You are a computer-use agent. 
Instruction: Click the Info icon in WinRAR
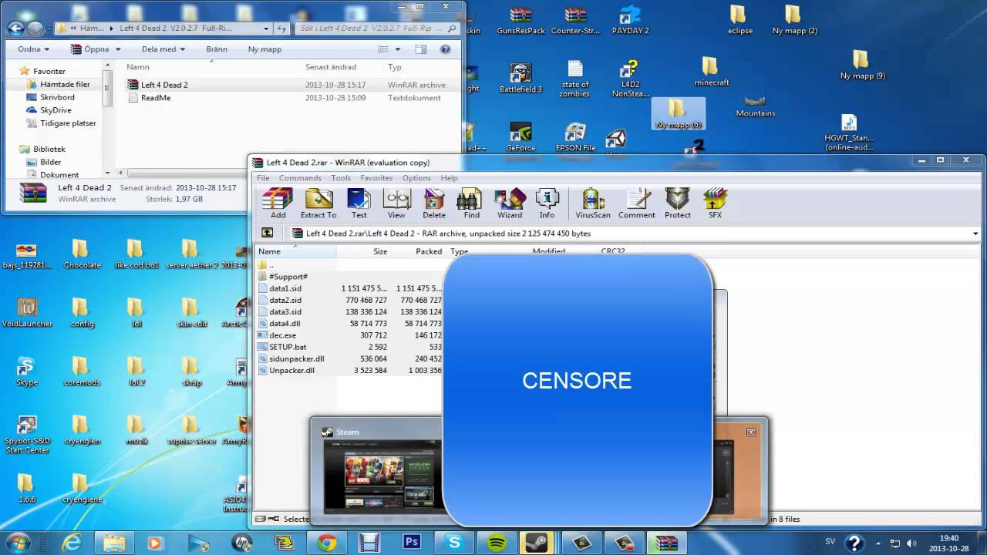click(x=547, y=203)
